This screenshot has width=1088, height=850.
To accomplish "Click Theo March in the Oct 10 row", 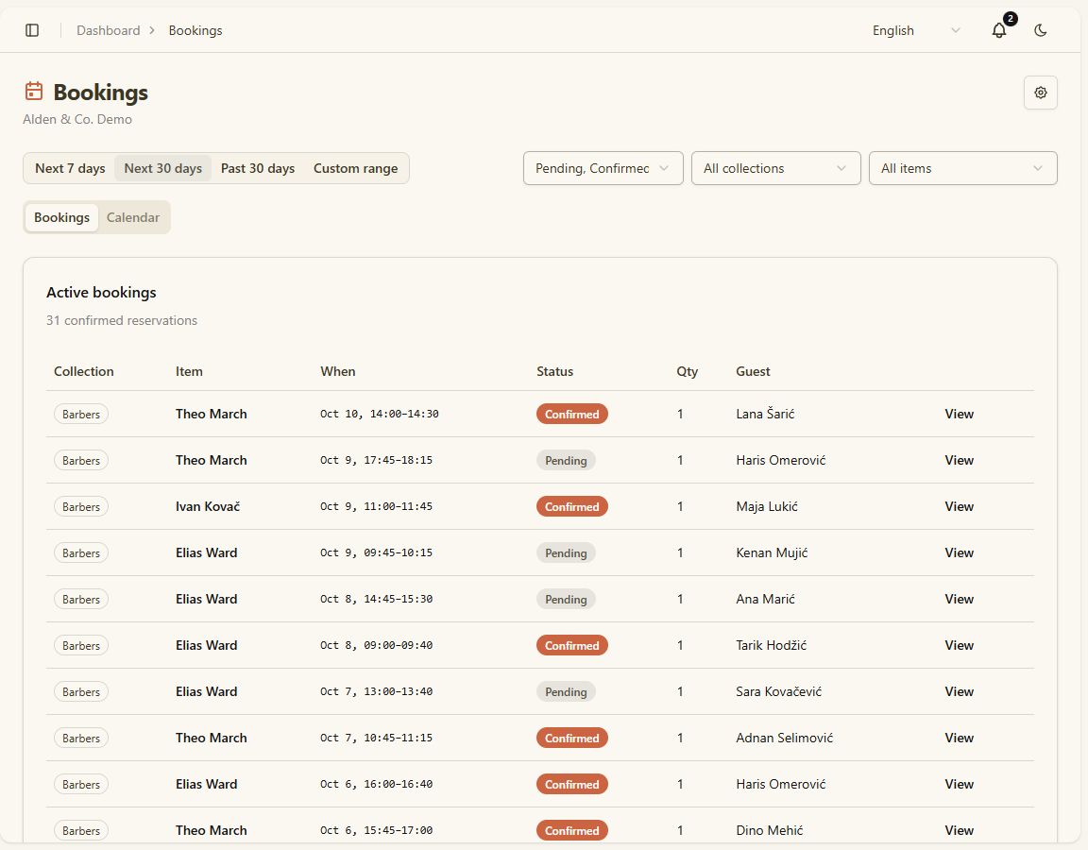I will point(211,414).
